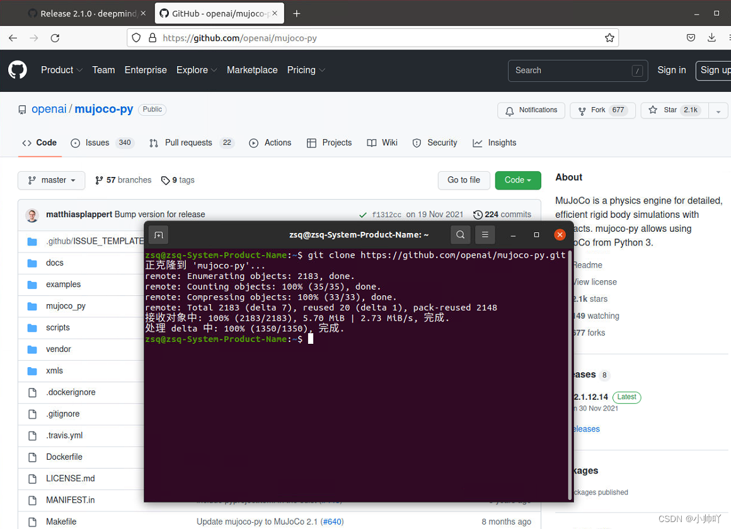Open the xmls folder
Image resolution: width=731 pixels, height=529 pixels.
coord(55,370)
